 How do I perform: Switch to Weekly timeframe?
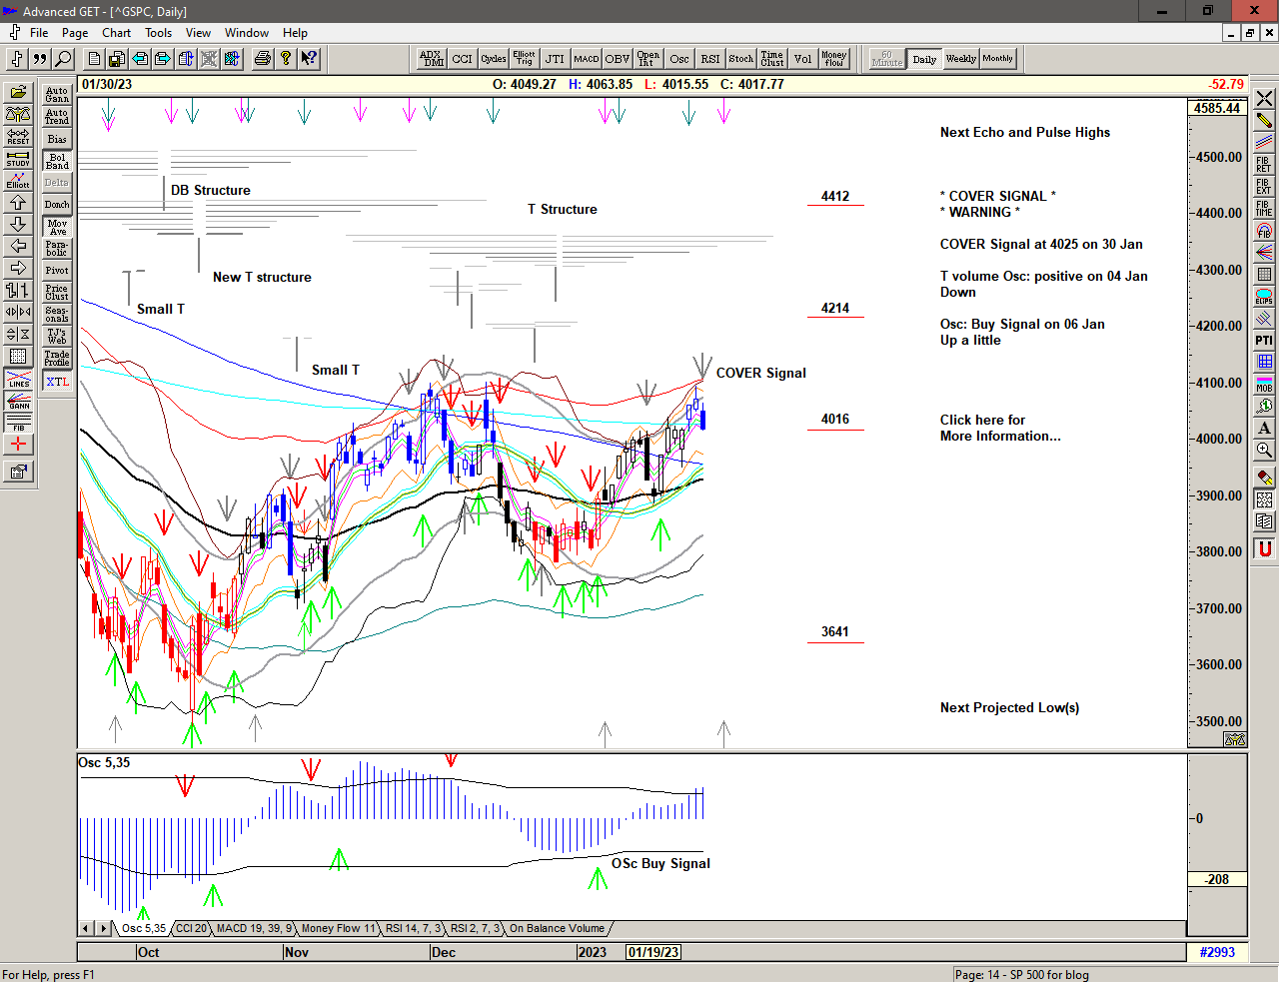tap(961, 59)
